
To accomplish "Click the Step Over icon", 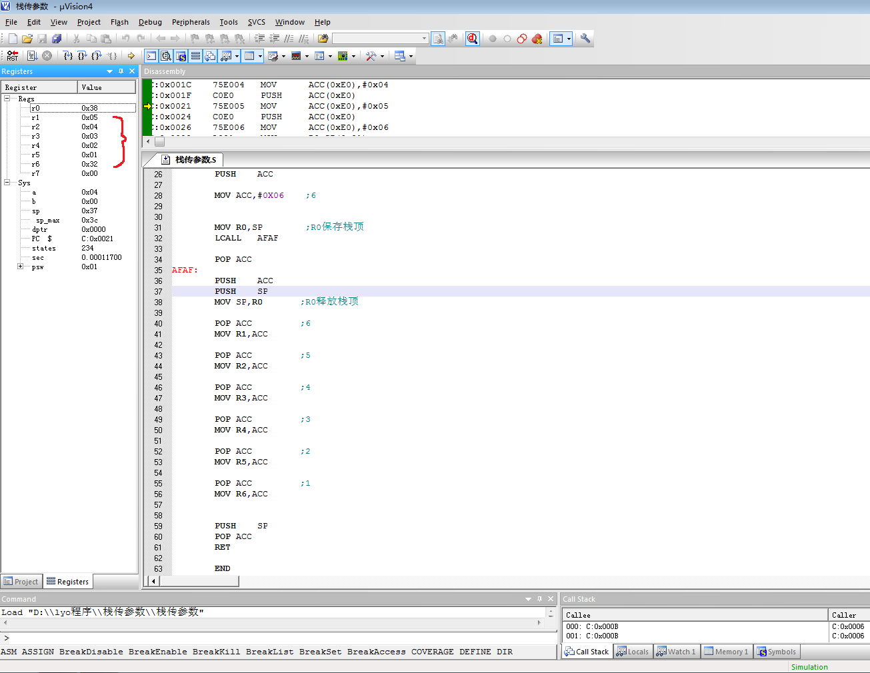I will coord(82,56).
